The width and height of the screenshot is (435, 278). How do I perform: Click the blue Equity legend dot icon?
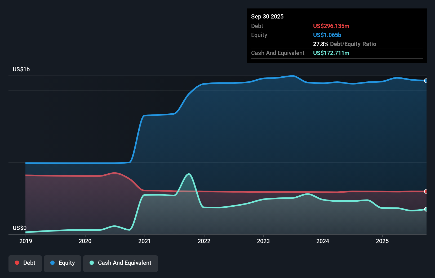tap(53, 263)
